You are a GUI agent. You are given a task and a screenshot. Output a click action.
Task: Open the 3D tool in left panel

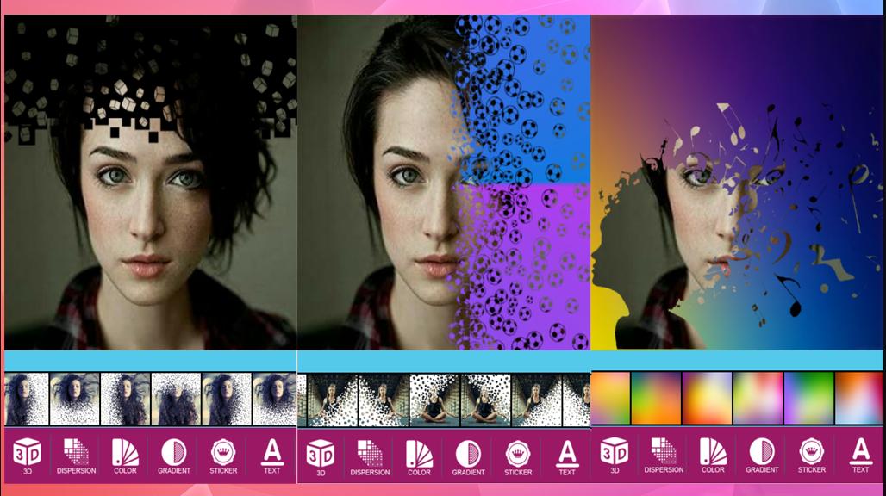pyautogui.click(x=28, y=454)
